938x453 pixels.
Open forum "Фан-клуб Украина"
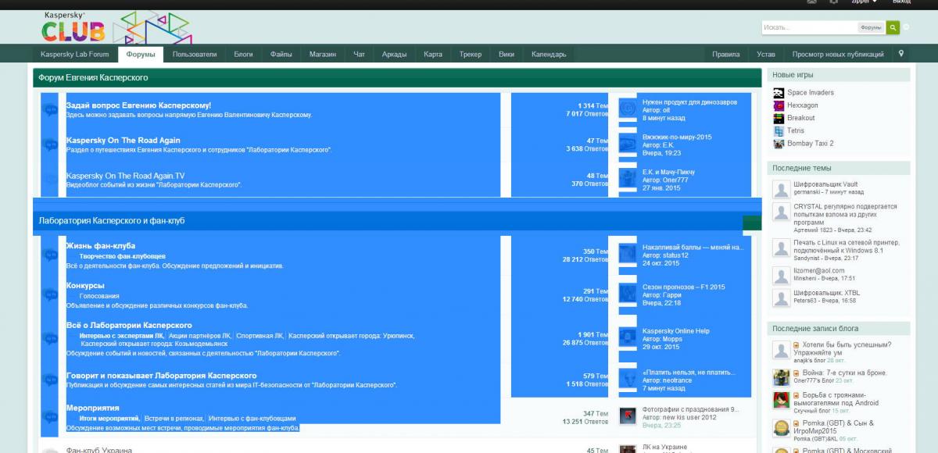(x=99, y=450)
